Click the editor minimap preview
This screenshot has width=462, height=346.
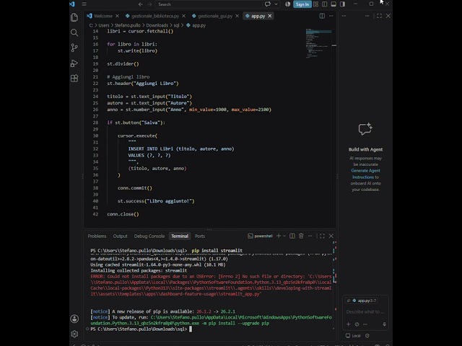[x=318, y=43]
